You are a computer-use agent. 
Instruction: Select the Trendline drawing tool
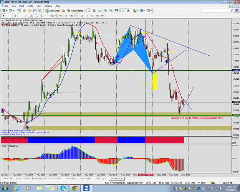pyautogui.click(x=26, y=16)
